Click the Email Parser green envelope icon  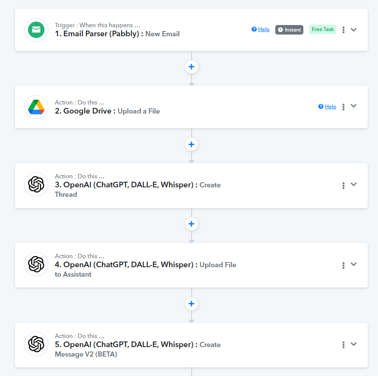click(x=36, y=30)
